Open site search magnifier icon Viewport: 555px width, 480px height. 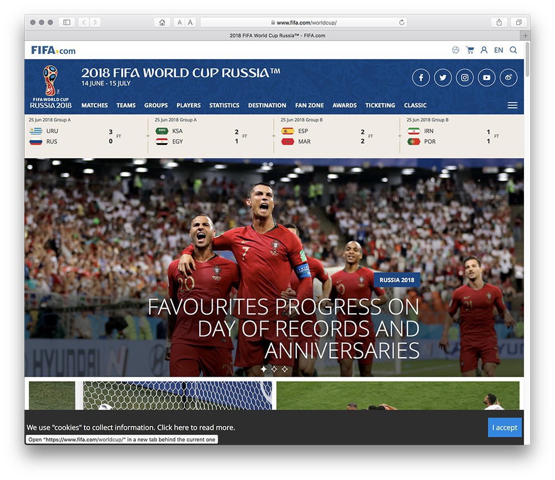click(513, 50)
